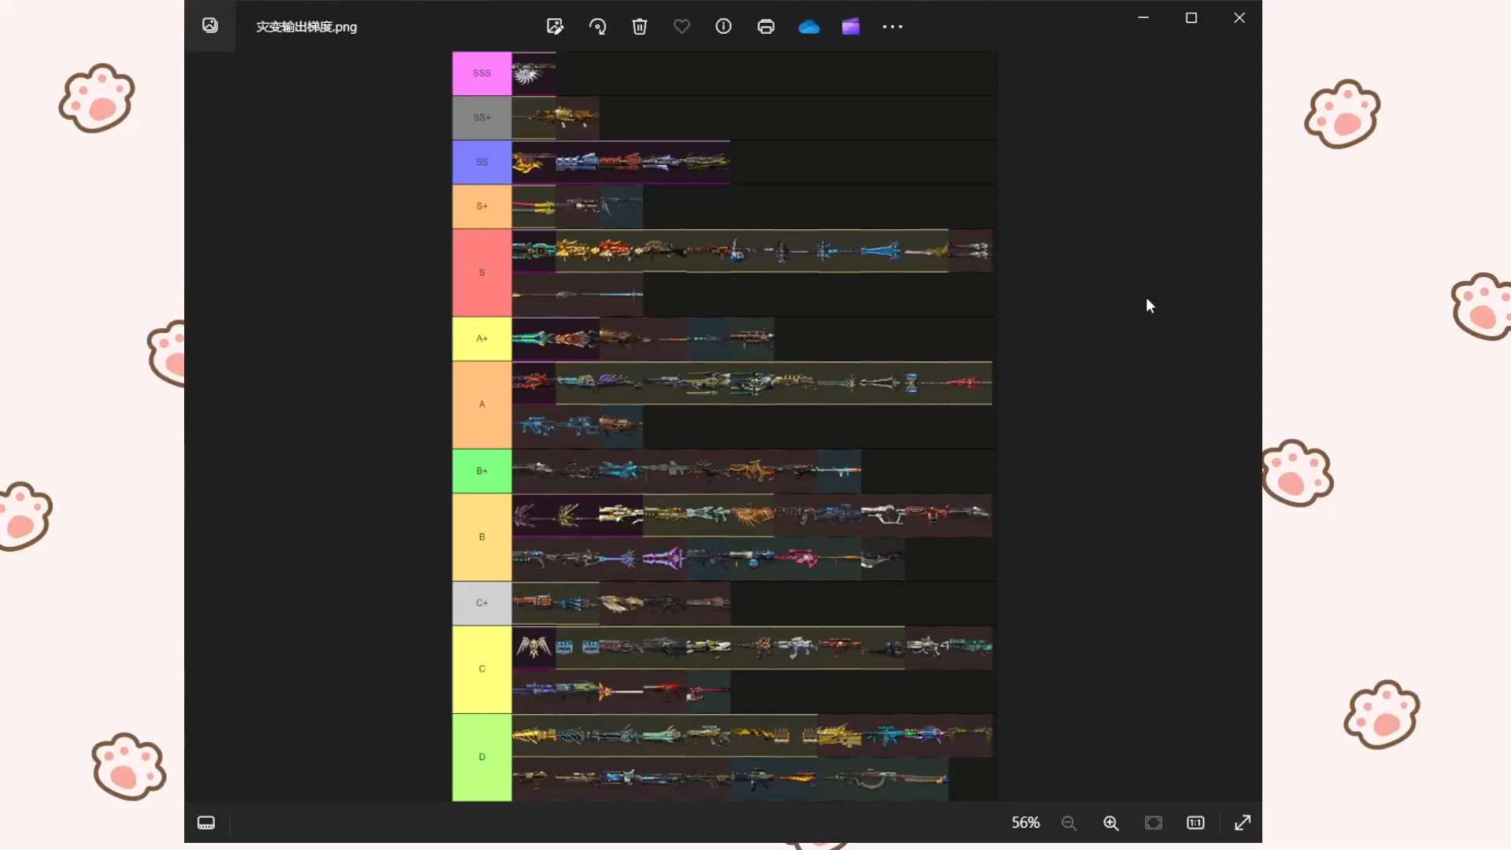Click the yellow C tier label

[482, 669]
